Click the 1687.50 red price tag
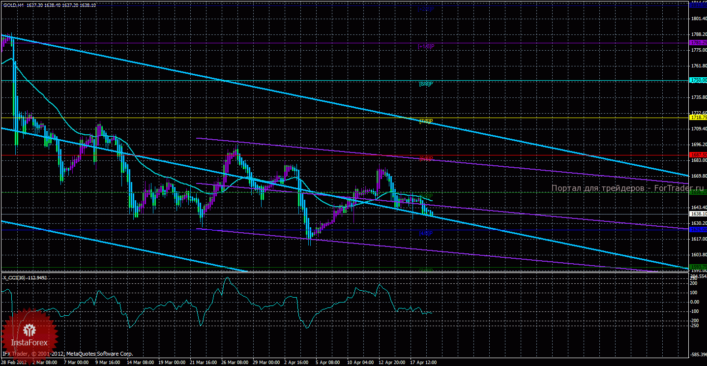The image size is (707, 366). [698, 154]
